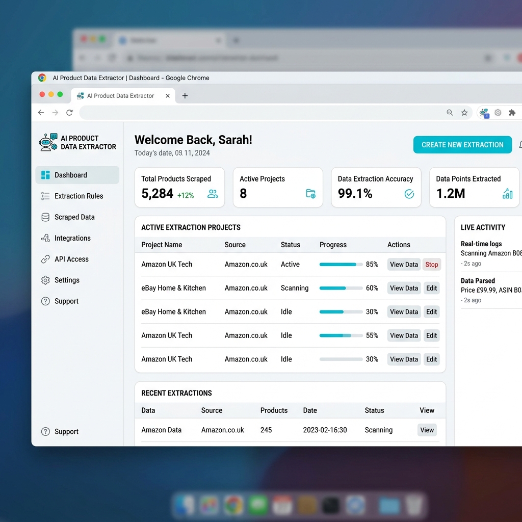Screen dimensions: 522x522
Task: Click the zoom magnifier in address bar
Action: (450, 113)
